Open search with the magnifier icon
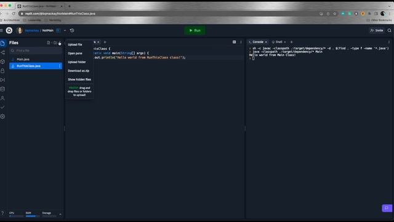Image resolution: width=394 pixels, height=222 pixels. tap(389, 30)
